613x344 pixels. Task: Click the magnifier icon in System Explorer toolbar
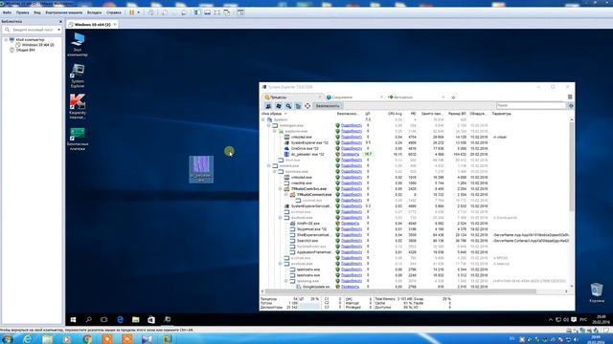[288, 106]
